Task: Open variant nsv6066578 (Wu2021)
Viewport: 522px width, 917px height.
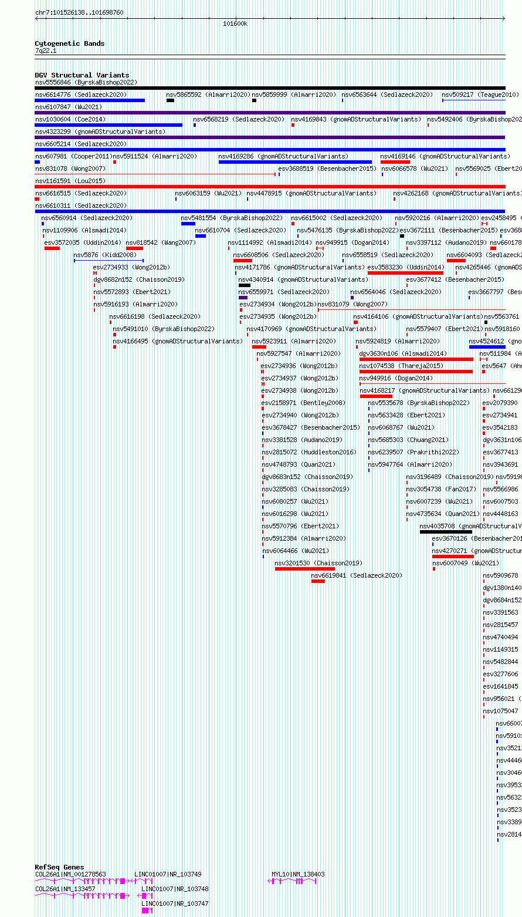Action: (415, 168)
